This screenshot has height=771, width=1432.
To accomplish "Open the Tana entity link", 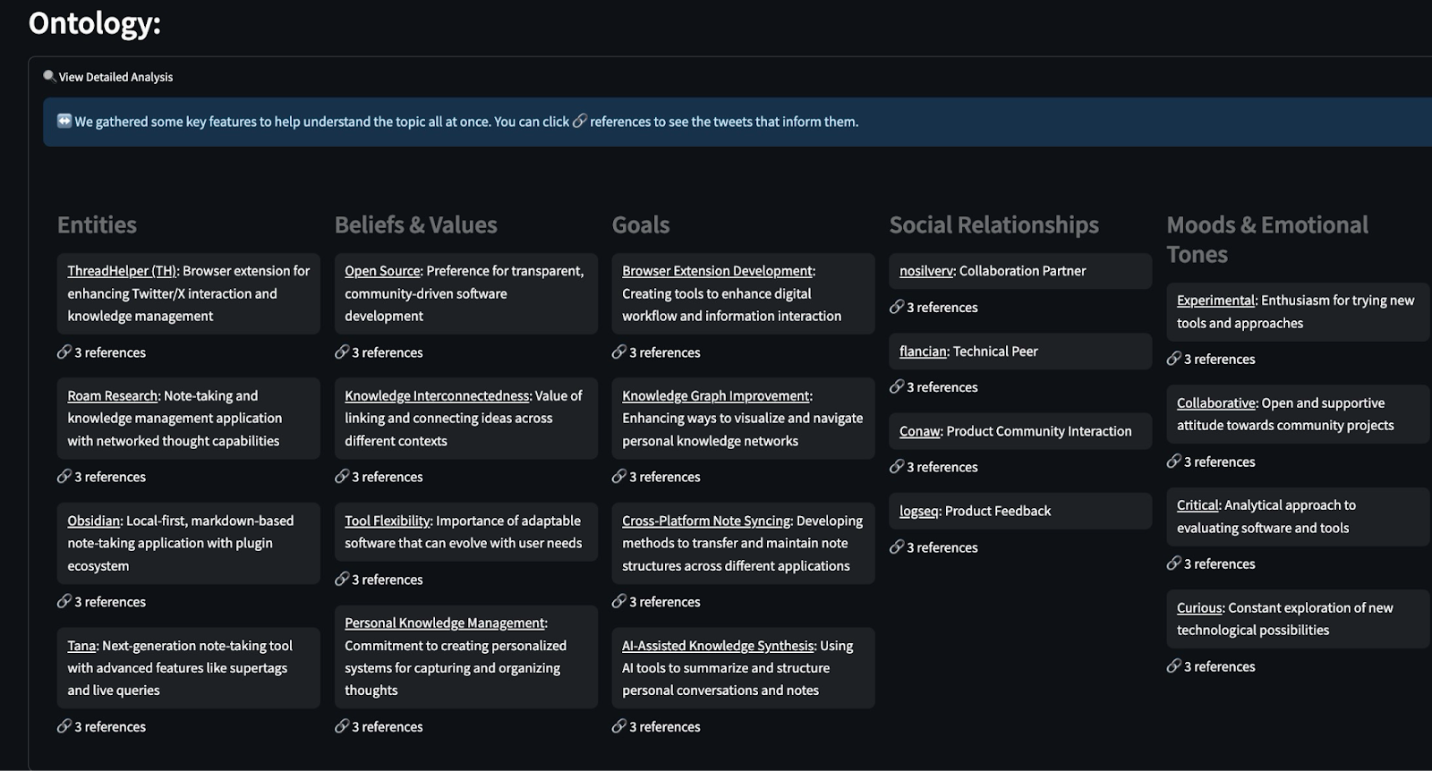I will point(81,646).
